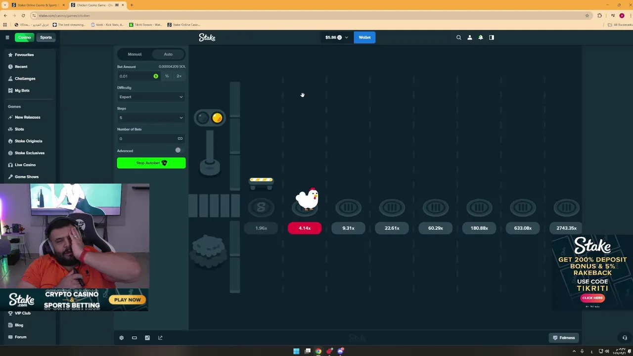Click the Bet Amount input field
Image resolution: width=633 pixels, height=356 pixels.
coord(138,76)
